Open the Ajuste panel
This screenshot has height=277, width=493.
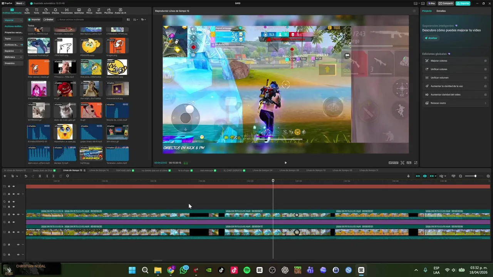[99, 11]
